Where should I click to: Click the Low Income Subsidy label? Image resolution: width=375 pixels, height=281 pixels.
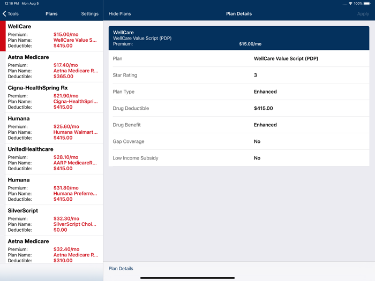(136, 158)
